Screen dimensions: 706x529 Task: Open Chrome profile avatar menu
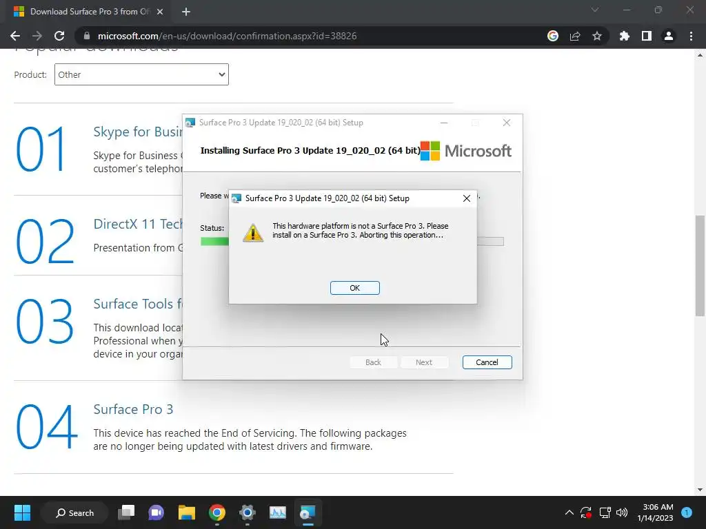pos(669,36)
